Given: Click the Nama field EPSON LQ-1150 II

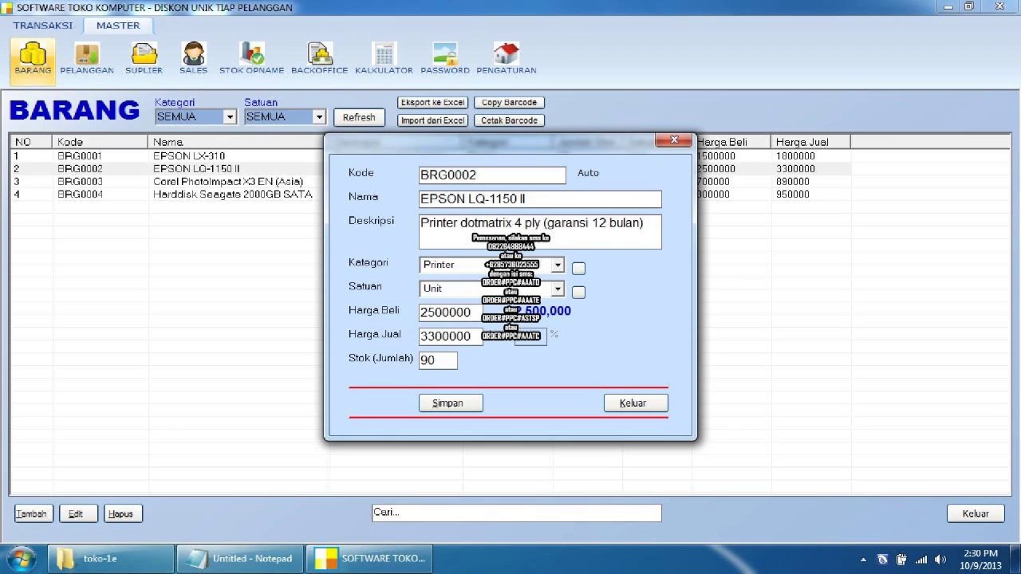Looking at the screenshot, I should pyautogui.click(x=540, y=199).
